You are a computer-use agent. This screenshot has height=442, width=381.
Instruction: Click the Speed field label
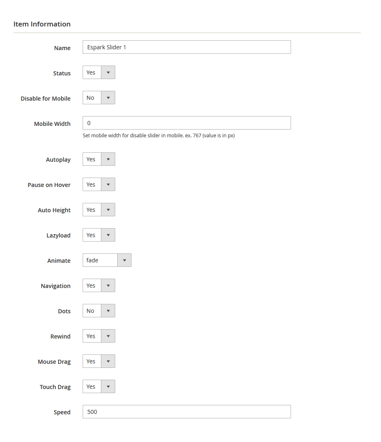click(62, 412)
